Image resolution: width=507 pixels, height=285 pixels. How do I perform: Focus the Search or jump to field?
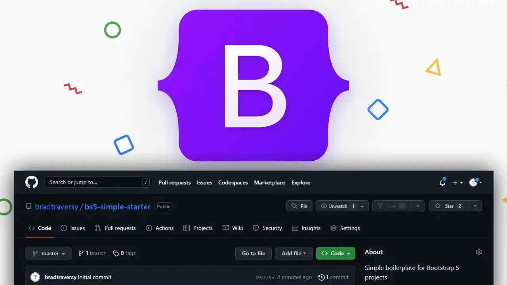[98, 182]
